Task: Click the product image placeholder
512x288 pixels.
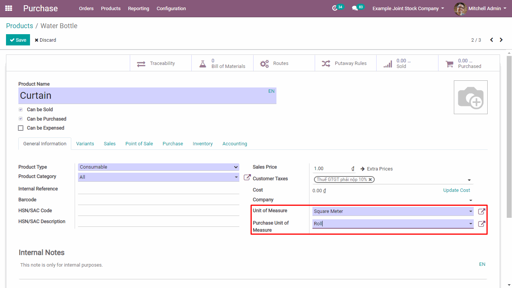Action: [x=470, y=97]
